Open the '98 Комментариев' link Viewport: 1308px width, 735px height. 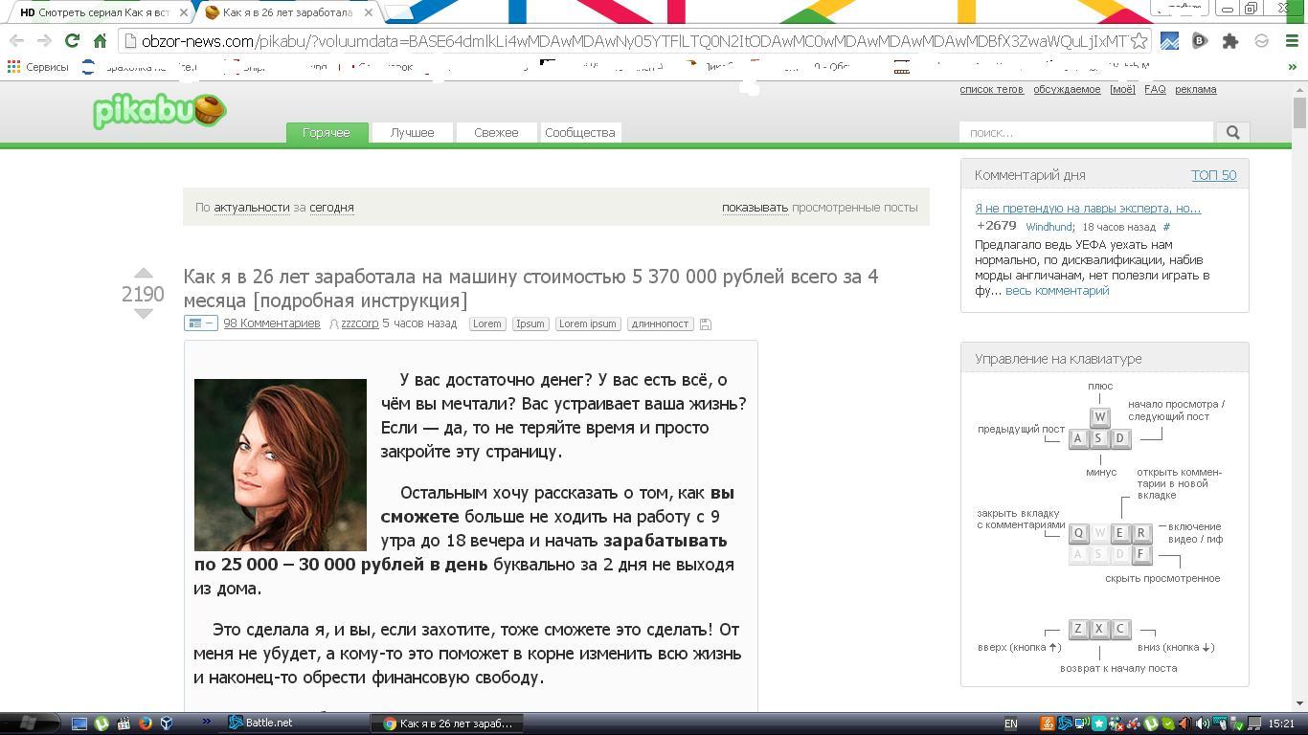(x=271, y=323)
